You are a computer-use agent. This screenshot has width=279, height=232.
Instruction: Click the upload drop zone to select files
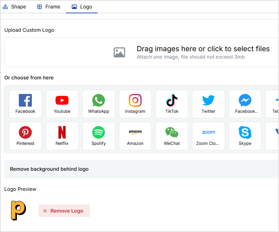pyautogui.click(x=142, y=52)
